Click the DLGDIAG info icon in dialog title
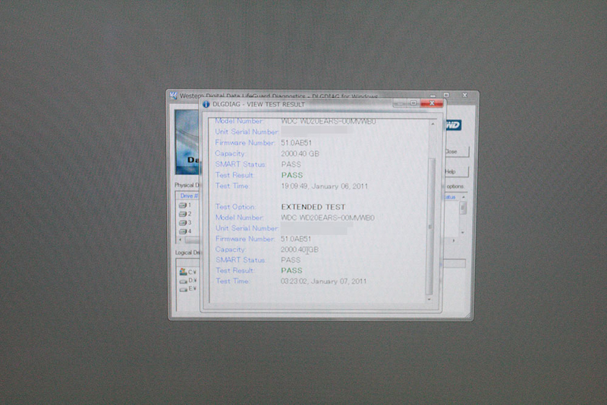 [206, 104]
